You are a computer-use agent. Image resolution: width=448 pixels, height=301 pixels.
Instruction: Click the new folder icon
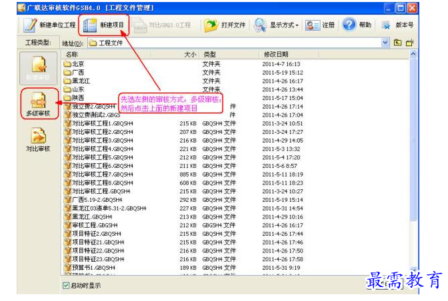[410, 43]
